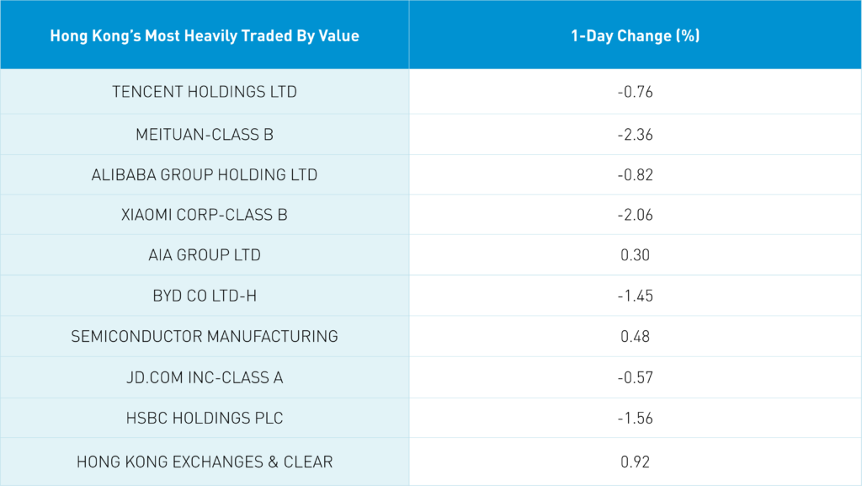Click the -0.82 value for Alibaba
The width and height of the screenshot is (862, 486).
point(635,175)
